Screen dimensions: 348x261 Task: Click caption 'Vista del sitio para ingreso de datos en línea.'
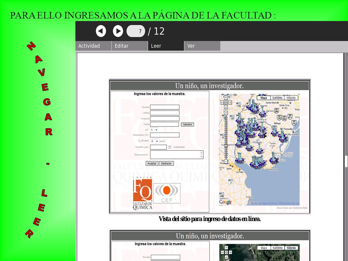point(210,219)
